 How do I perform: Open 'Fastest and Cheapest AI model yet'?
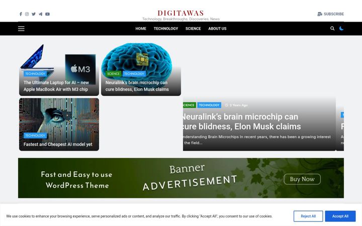pos(58,144)
